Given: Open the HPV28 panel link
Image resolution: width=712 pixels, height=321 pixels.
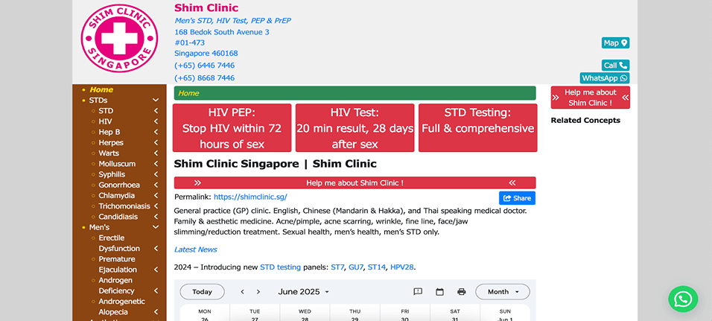Looking at the screenshot, I should [x=402, y=267].
